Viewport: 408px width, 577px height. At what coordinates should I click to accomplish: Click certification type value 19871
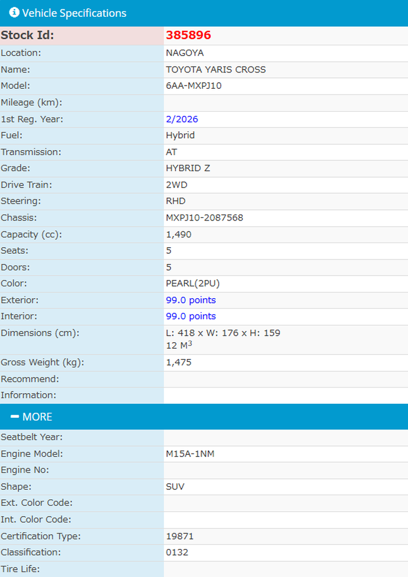180,536
